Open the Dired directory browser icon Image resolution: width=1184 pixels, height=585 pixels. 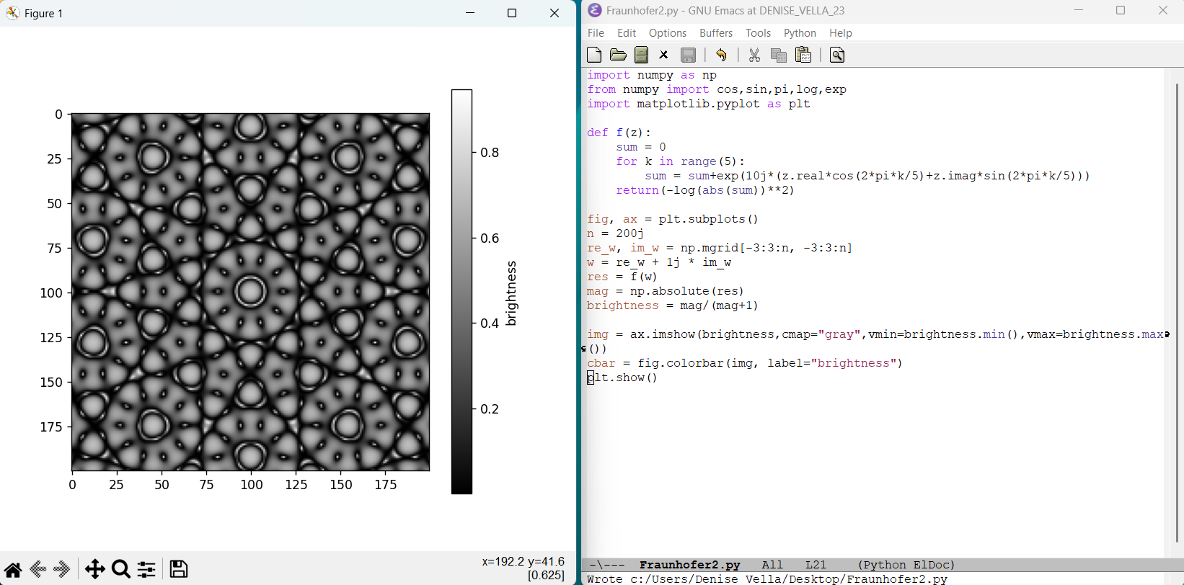641,55
